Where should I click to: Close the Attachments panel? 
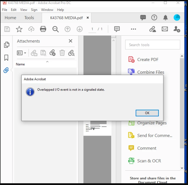[70, 41]
